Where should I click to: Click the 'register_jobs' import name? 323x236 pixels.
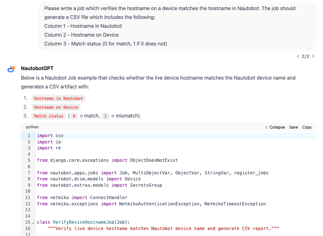point(251,173)
